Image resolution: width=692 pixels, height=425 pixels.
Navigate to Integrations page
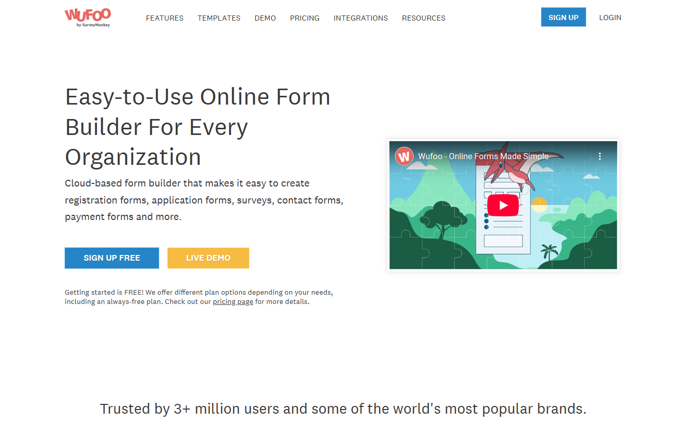[360, 18]
